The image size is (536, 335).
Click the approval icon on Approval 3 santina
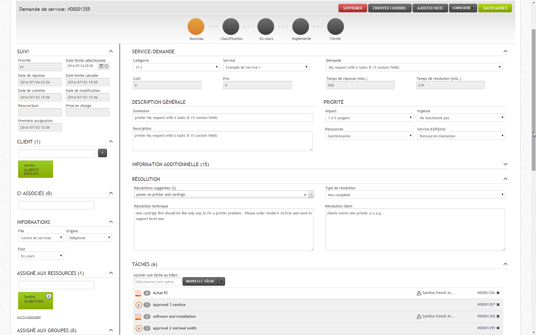point(139,305)
